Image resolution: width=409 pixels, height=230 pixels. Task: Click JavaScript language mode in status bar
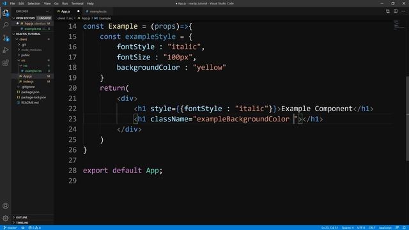[385, 227]
